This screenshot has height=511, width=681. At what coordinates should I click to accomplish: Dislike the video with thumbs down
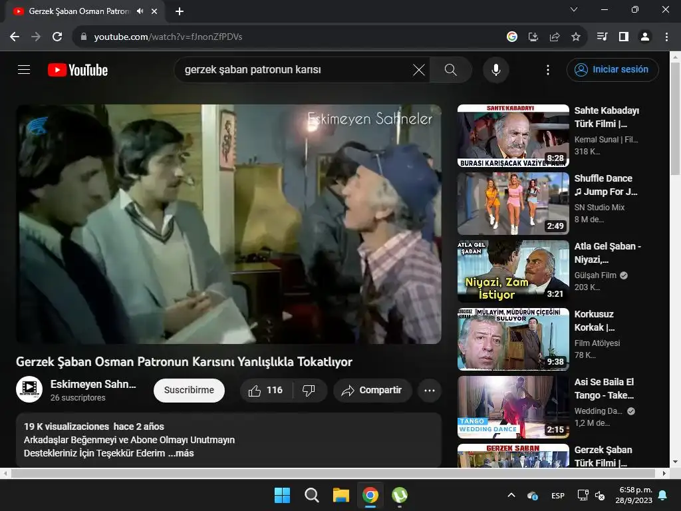(x=309, y=390)
